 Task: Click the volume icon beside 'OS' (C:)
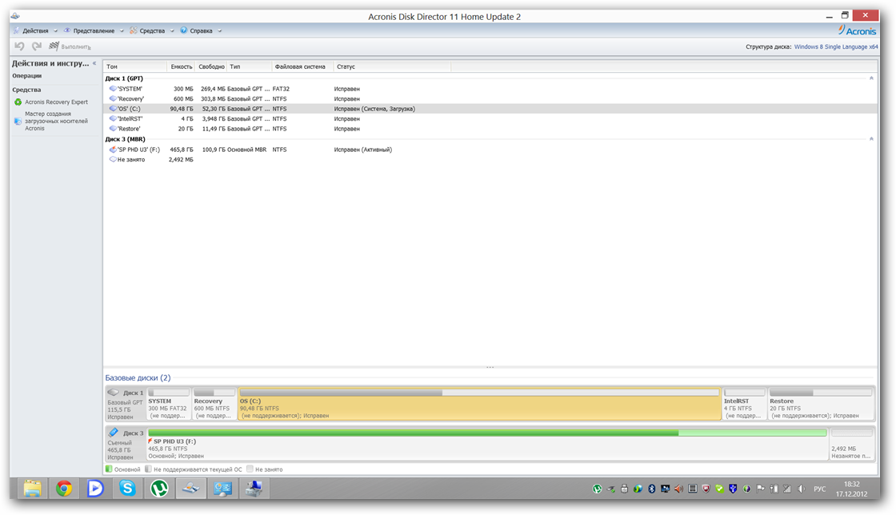coord(113,109)
